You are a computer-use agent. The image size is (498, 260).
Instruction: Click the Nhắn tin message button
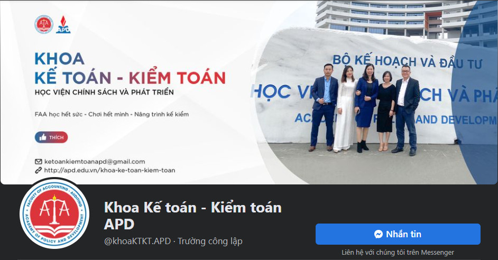click(398, 234)
